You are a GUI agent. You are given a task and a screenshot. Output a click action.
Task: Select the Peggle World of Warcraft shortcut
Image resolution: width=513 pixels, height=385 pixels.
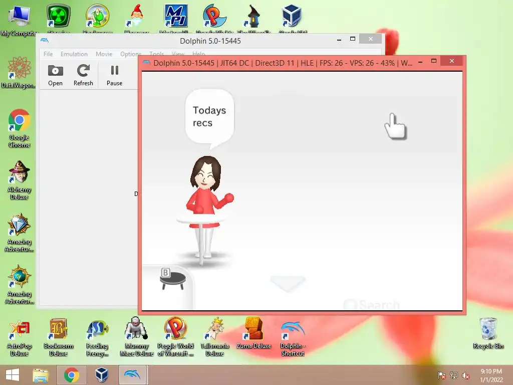pos(175,337)
